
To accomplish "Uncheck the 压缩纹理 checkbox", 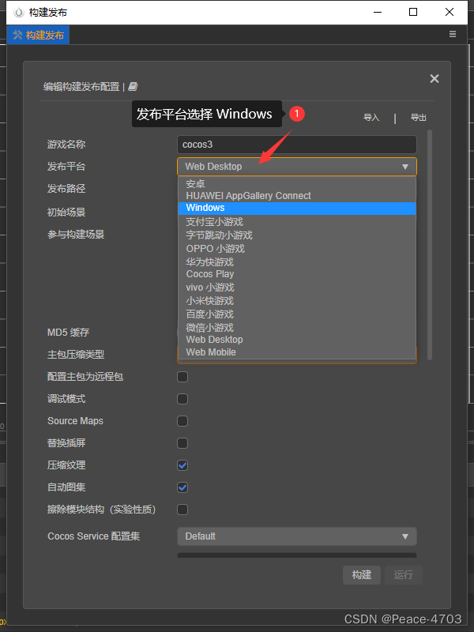I will (x=182, y=465).
